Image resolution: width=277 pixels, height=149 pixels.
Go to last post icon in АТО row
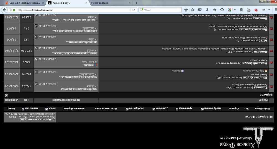(x=36, y=37)
